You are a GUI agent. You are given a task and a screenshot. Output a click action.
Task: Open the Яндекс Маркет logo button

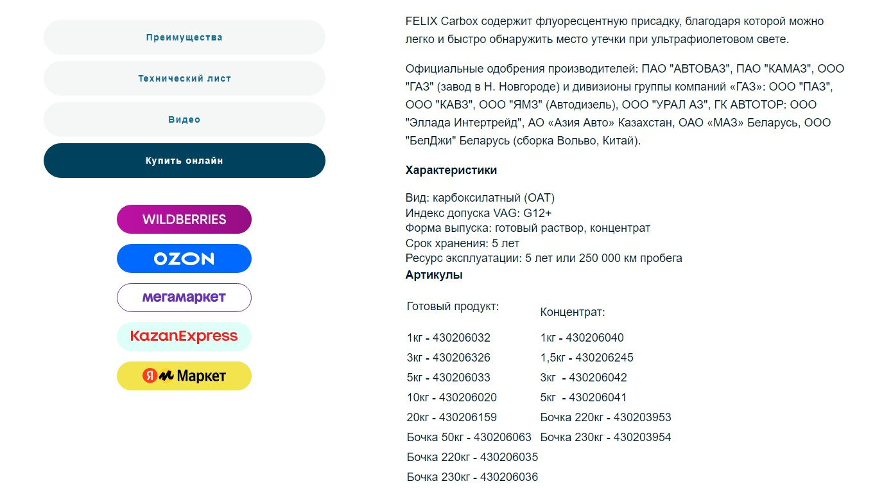[x=184, y=376]
